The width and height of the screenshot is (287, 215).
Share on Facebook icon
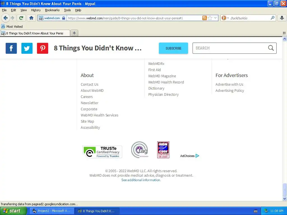tap(11, 48)
